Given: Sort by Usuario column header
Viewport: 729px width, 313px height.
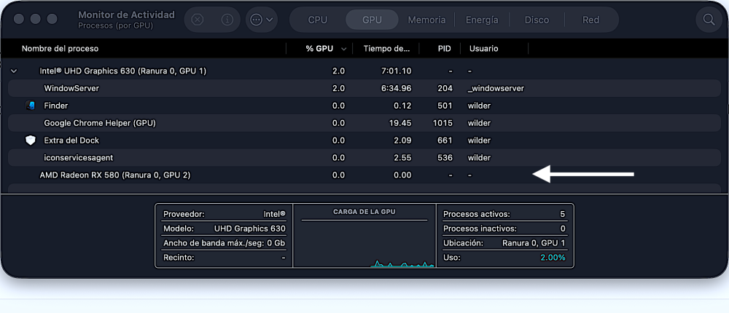Looking at the screenshot, I should click(483, 48).
